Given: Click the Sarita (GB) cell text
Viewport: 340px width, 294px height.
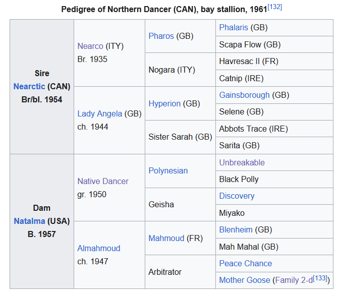Looking at the screenshot, I should [x=240, y=145].
